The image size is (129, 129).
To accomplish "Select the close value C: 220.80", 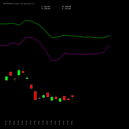I will click(46, 7).
